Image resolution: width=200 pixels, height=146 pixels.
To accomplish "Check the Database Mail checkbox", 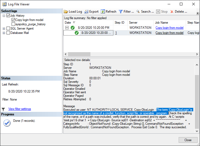I will (8, 33).
